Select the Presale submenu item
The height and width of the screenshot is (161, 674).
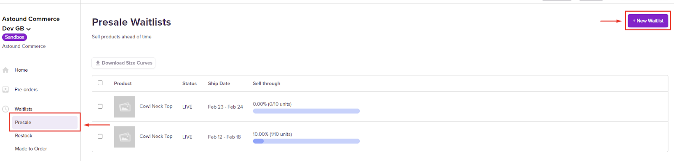click(45, 122)
